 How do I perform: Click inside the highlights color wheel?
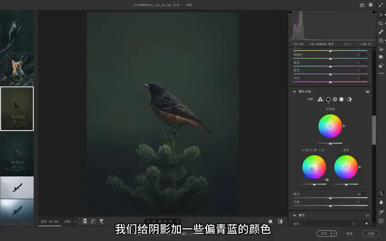tap(346, 167)
